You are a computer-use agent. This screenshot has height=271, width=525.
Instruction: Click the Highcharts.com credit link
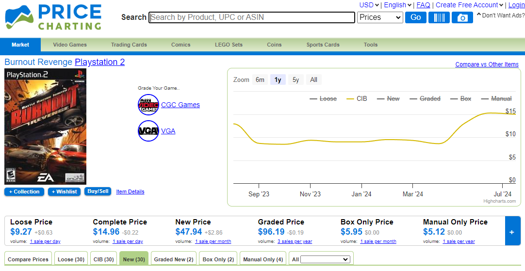(x=500, y=201)
